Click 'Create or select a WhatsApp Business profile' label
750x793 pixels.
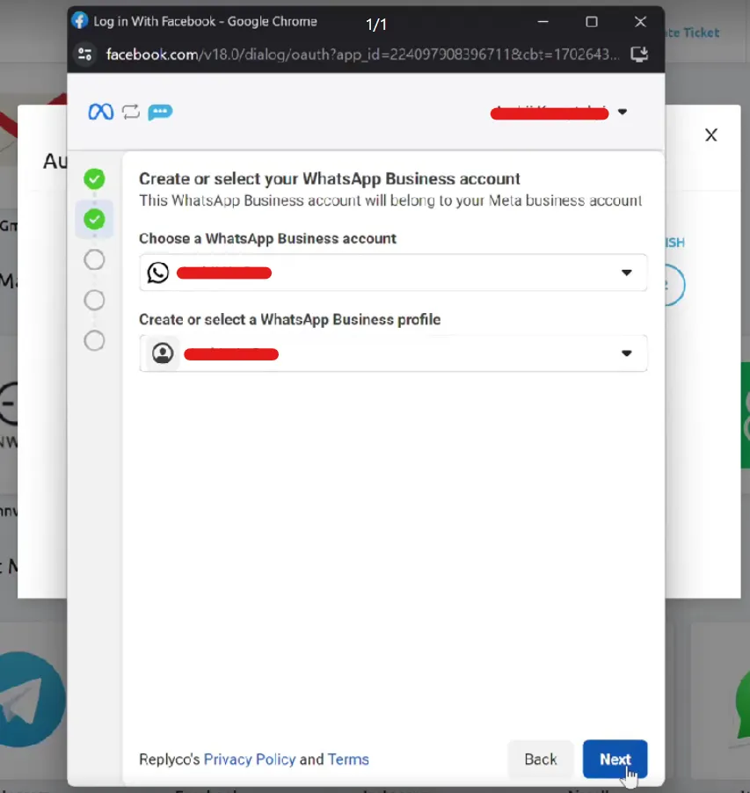point(290,320)
